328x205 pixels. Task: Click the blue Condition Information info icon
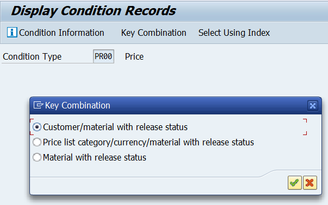[12, 33]
